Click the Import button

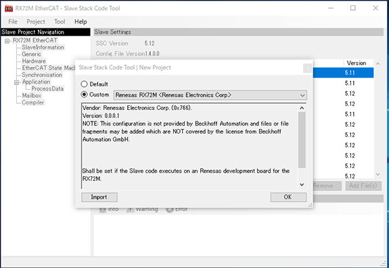(x=99, y=197)
